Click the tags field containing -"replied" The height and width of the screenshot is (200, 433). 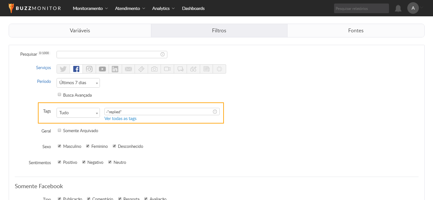(158, 112)
